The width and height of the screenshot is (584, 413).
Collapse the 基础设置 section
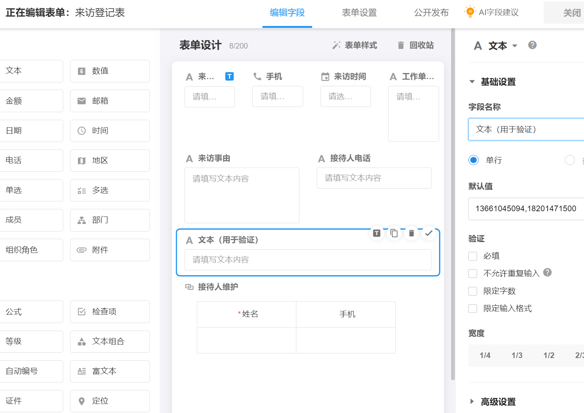tap(472, 82)
